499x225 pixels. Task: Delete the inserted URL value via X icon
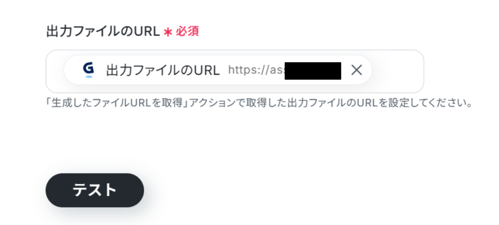[356, 70]
